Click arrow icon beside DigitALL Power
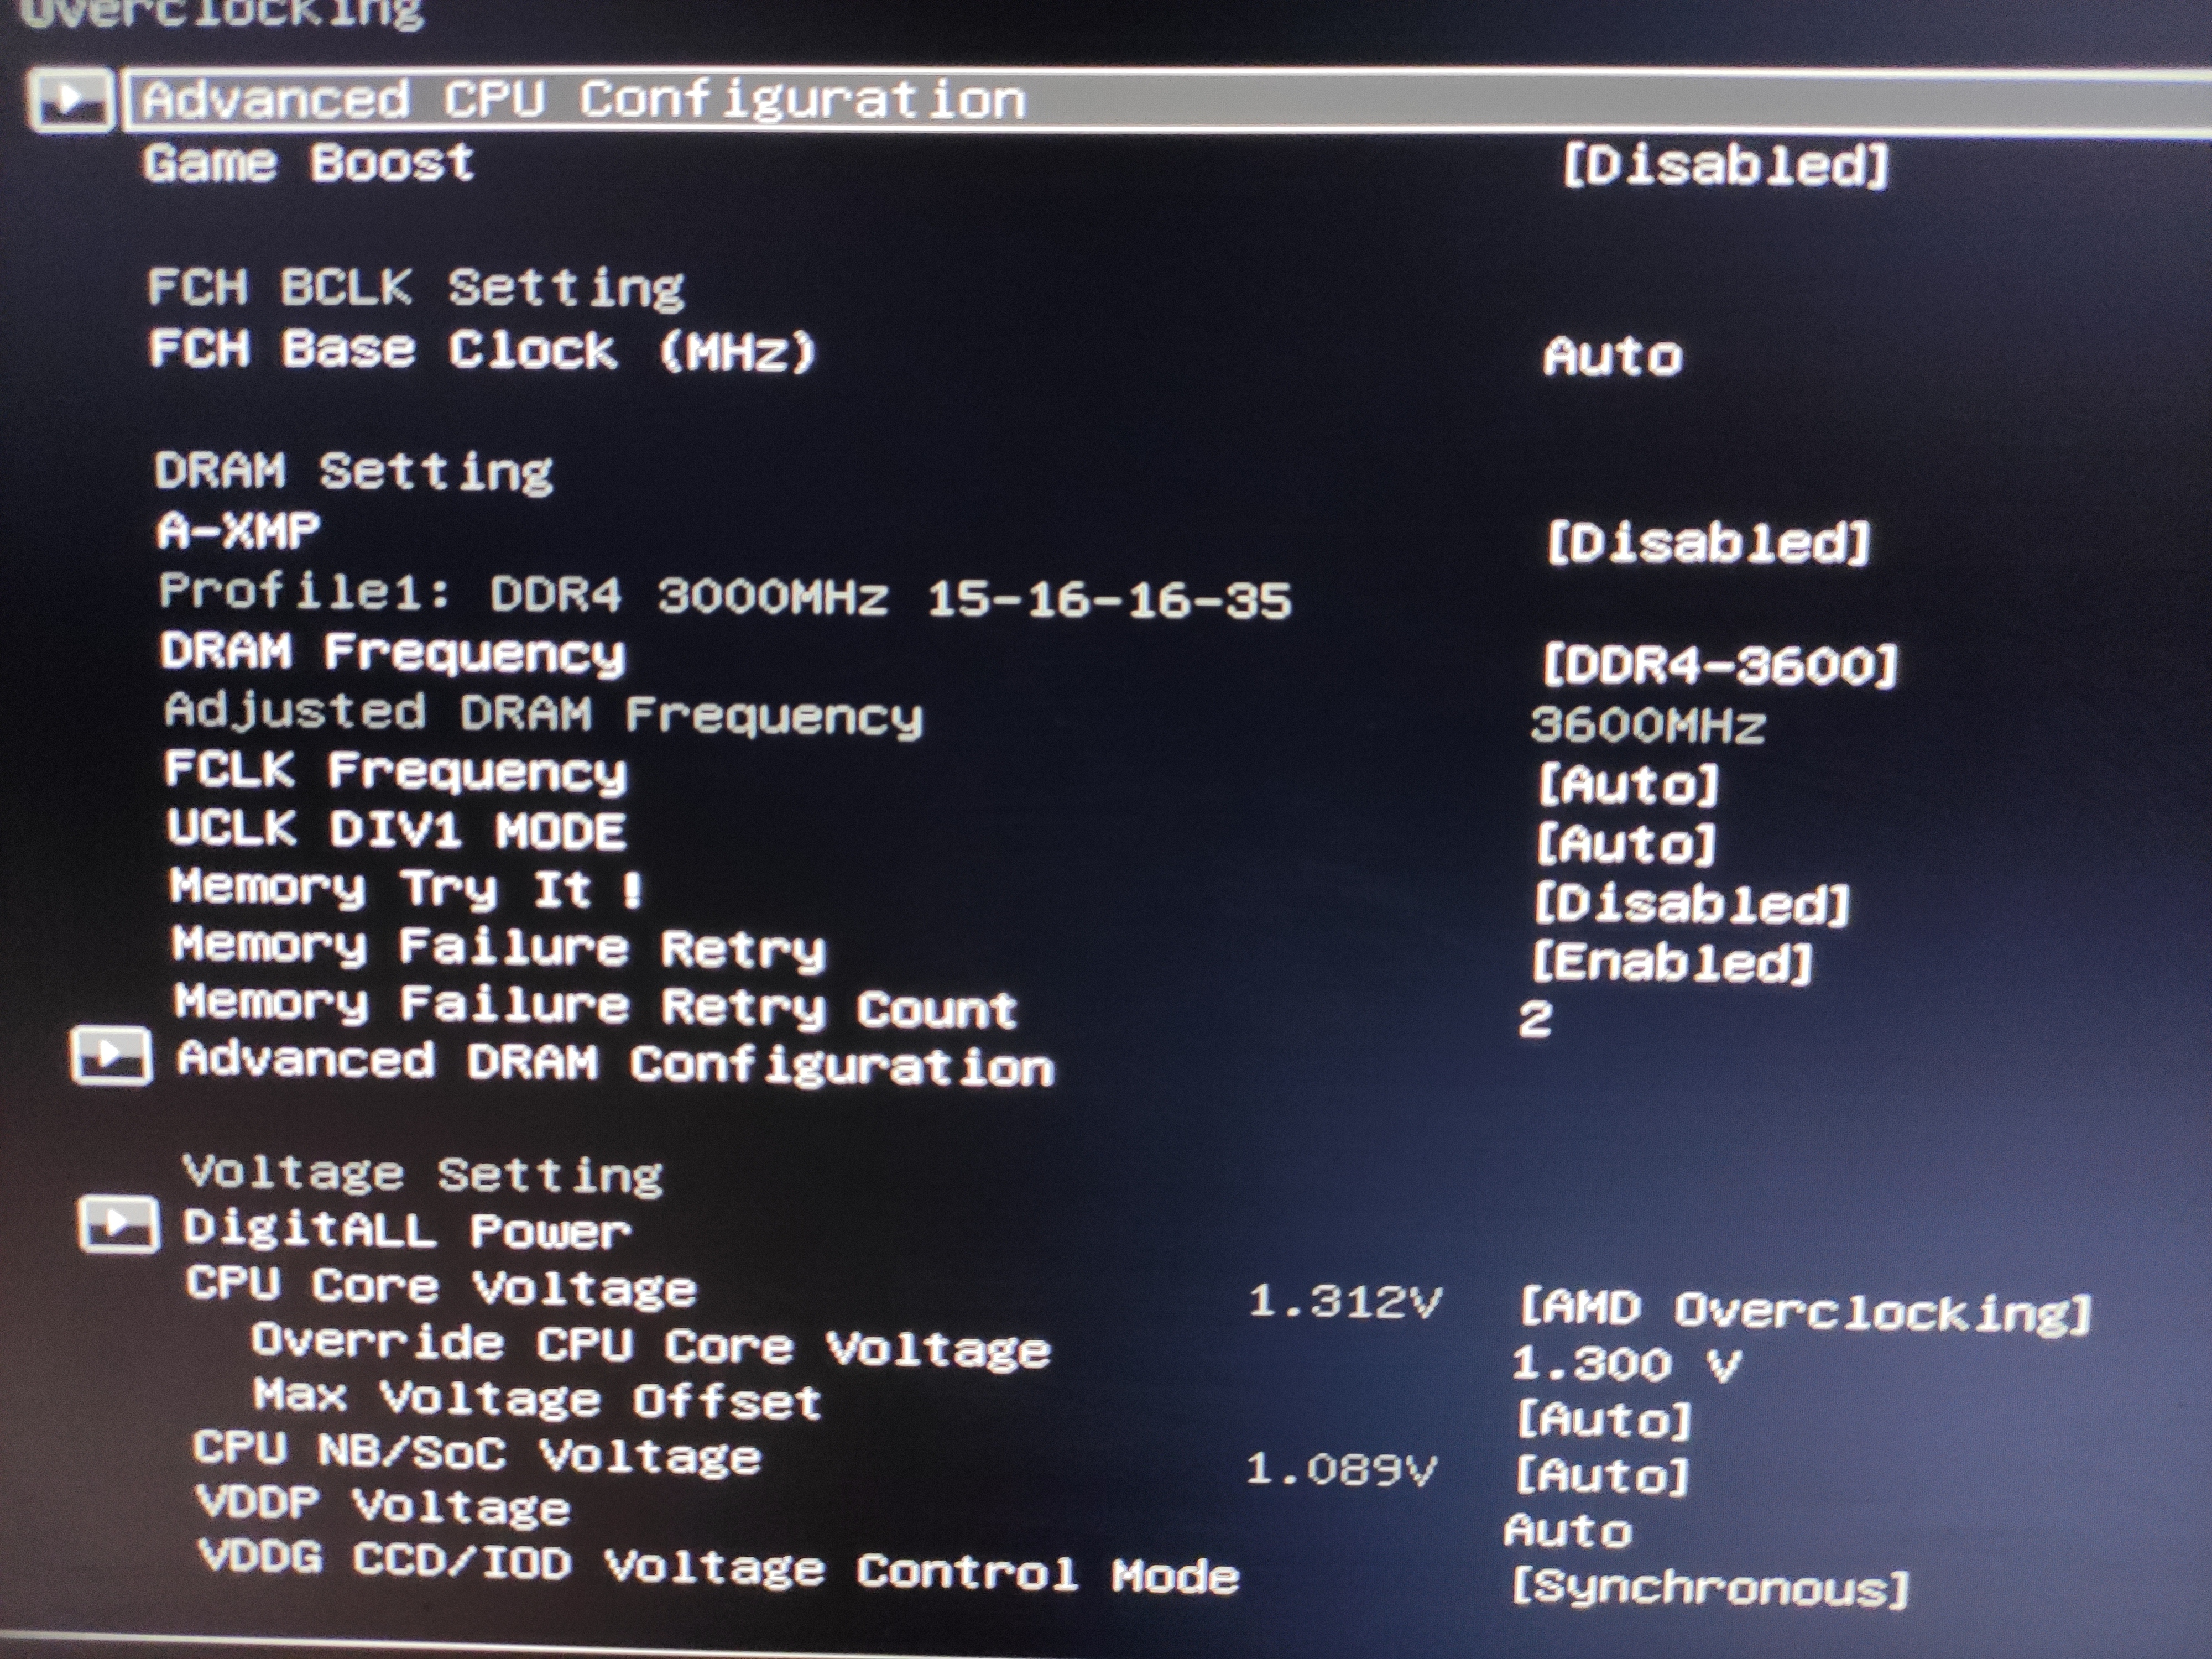The image size is (2212, 1659). [x=118, y=1223]
